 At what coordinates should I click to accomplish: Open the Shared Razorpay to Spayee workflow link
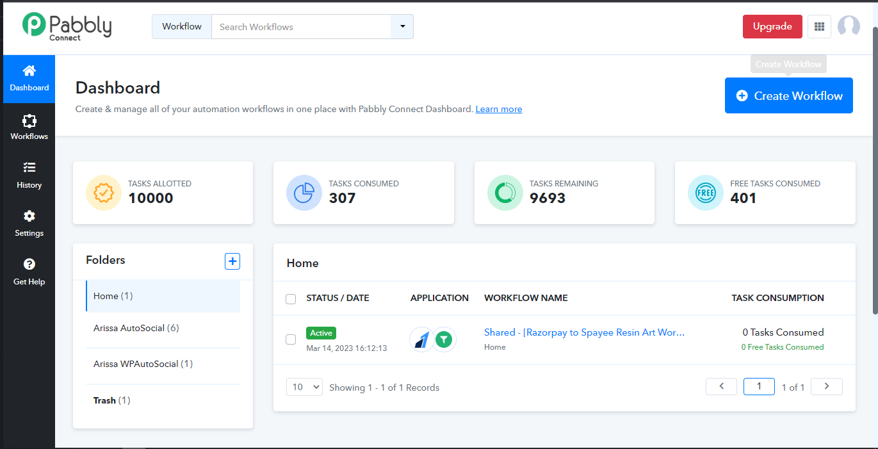pos(585,332)
